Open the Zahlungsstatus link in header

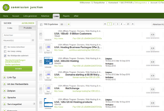(140, 3)
